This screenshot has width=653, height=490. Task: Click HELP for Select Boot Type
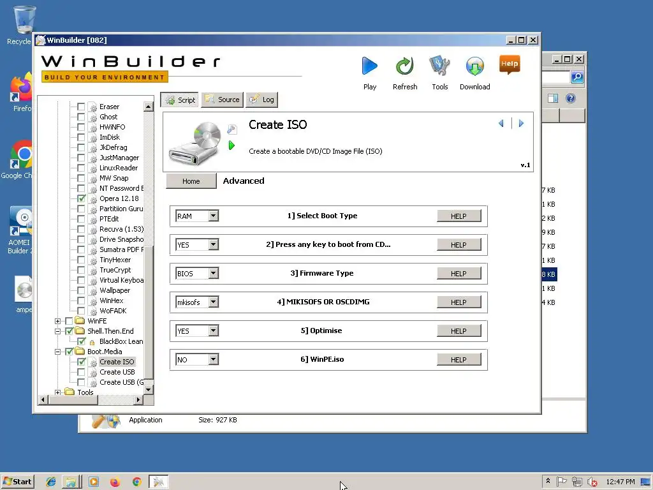tap(459, 216)
